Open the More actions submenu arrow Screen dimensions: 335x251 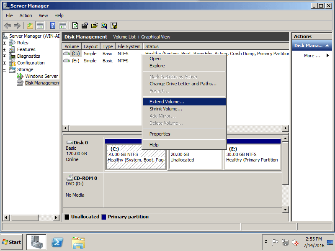coord(327,56)
